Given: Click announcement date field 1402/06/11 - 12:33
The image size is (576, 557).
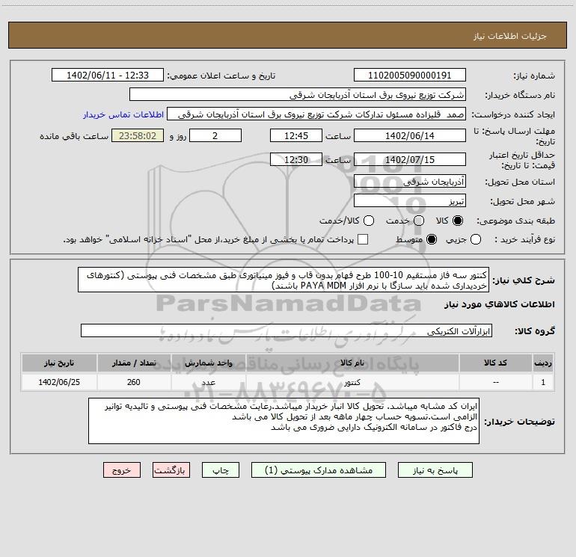Looking at the screenshot, I should pyautogui.click(x=108, y=76).
